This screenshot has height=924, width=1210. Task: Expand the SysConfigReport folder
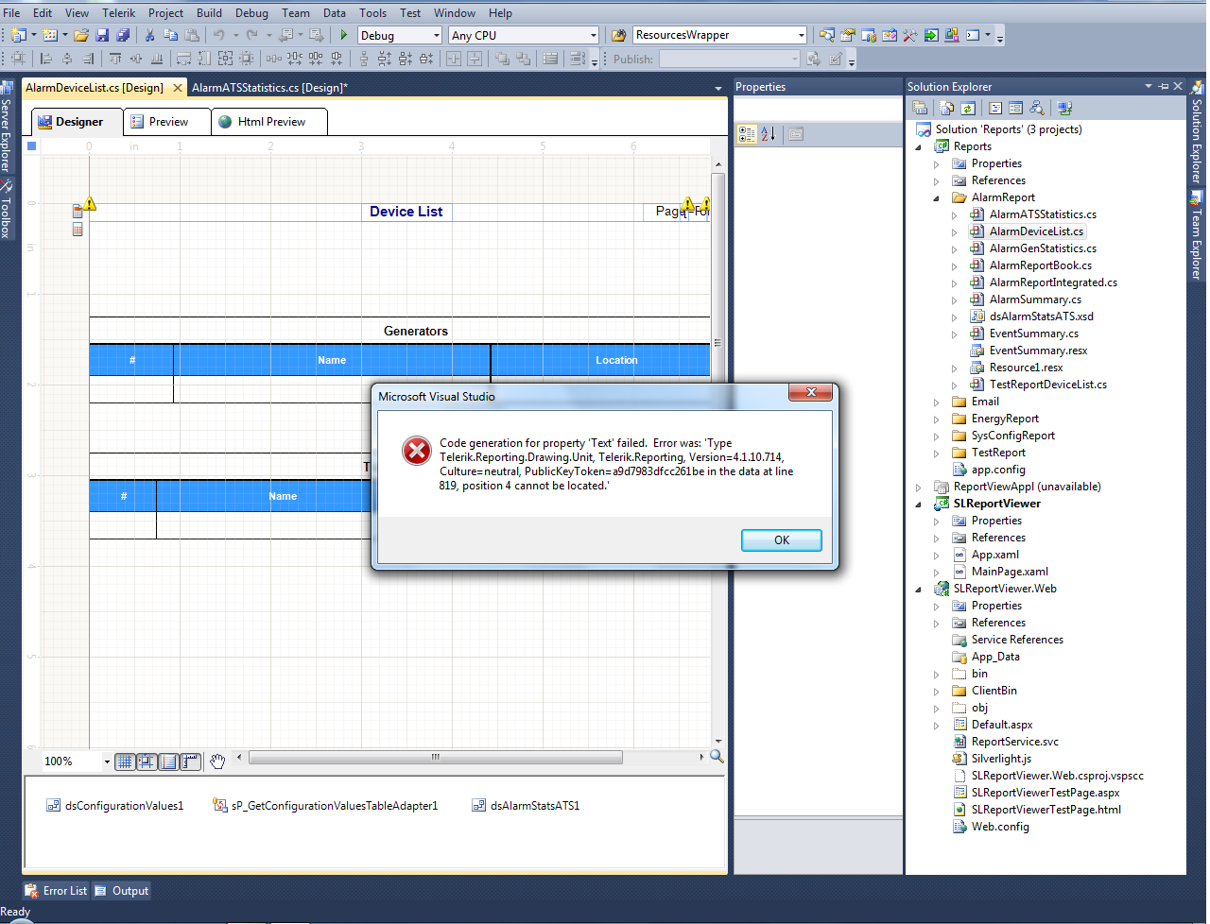pos(937,436)
